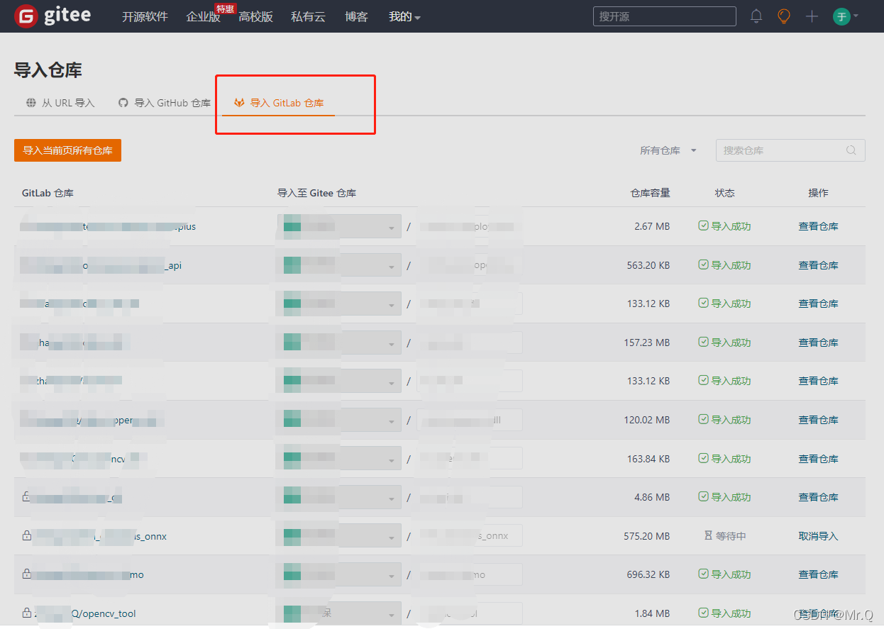Viewport: 884px width, 629px height.
Task: Click the hourglass 等待中 status icon
Action: pos(707,536)
